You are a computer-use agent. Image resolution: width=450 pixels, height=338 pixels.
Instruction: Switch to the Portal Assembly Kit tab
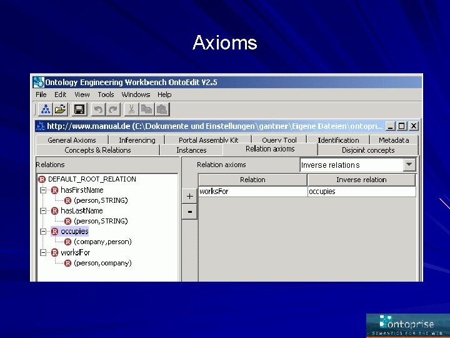(x=209, y=140)
